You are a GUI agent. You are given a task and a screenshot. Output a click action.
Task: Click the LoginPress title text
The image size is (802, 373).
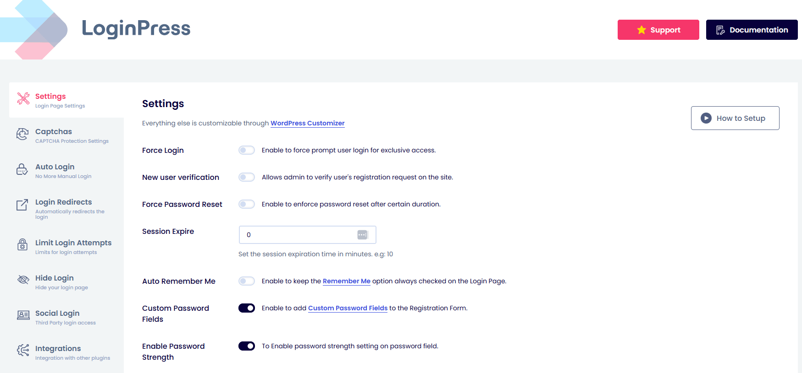(x=136, y=28)
